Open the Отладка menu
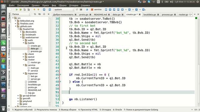 [x=74, y=6]
